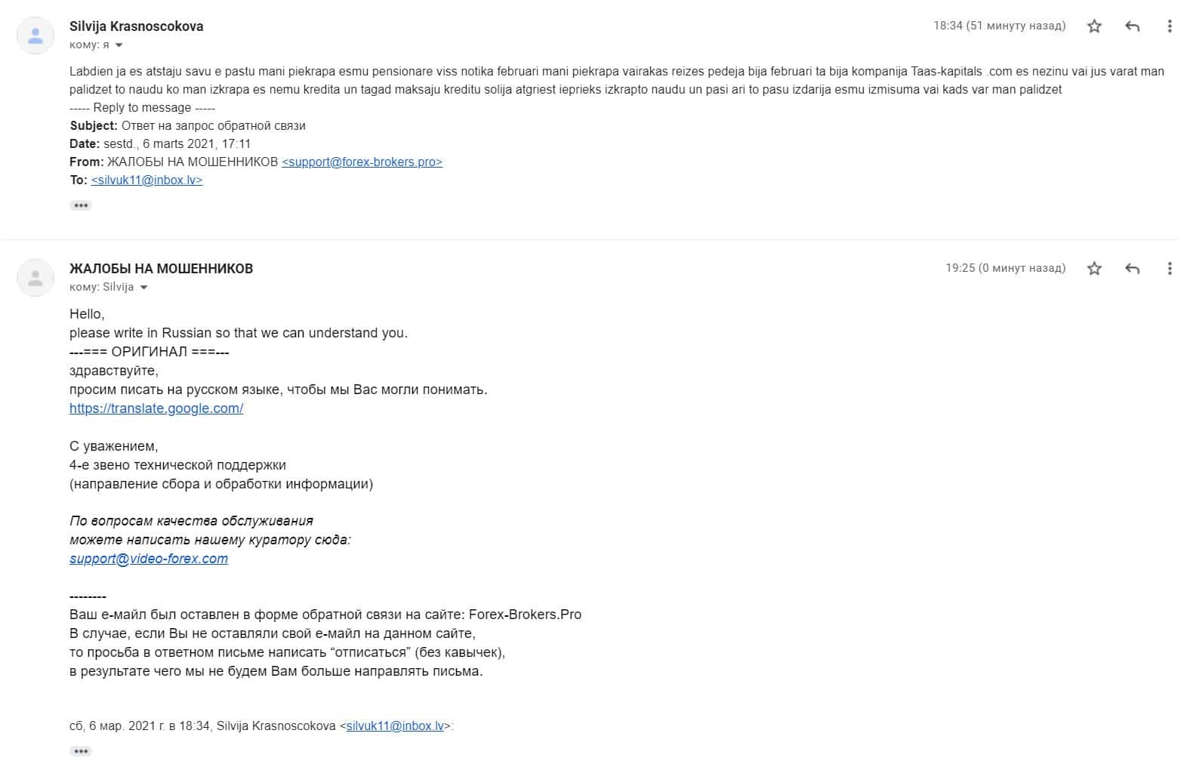Click the support@video-forex.com email link

[x=149, y=559]
